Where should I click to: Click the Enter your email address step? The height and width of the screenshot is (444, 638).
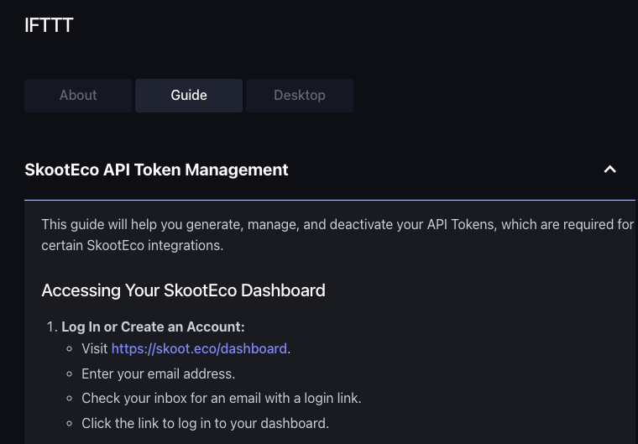pyautogui.click(x=158, y=373)
